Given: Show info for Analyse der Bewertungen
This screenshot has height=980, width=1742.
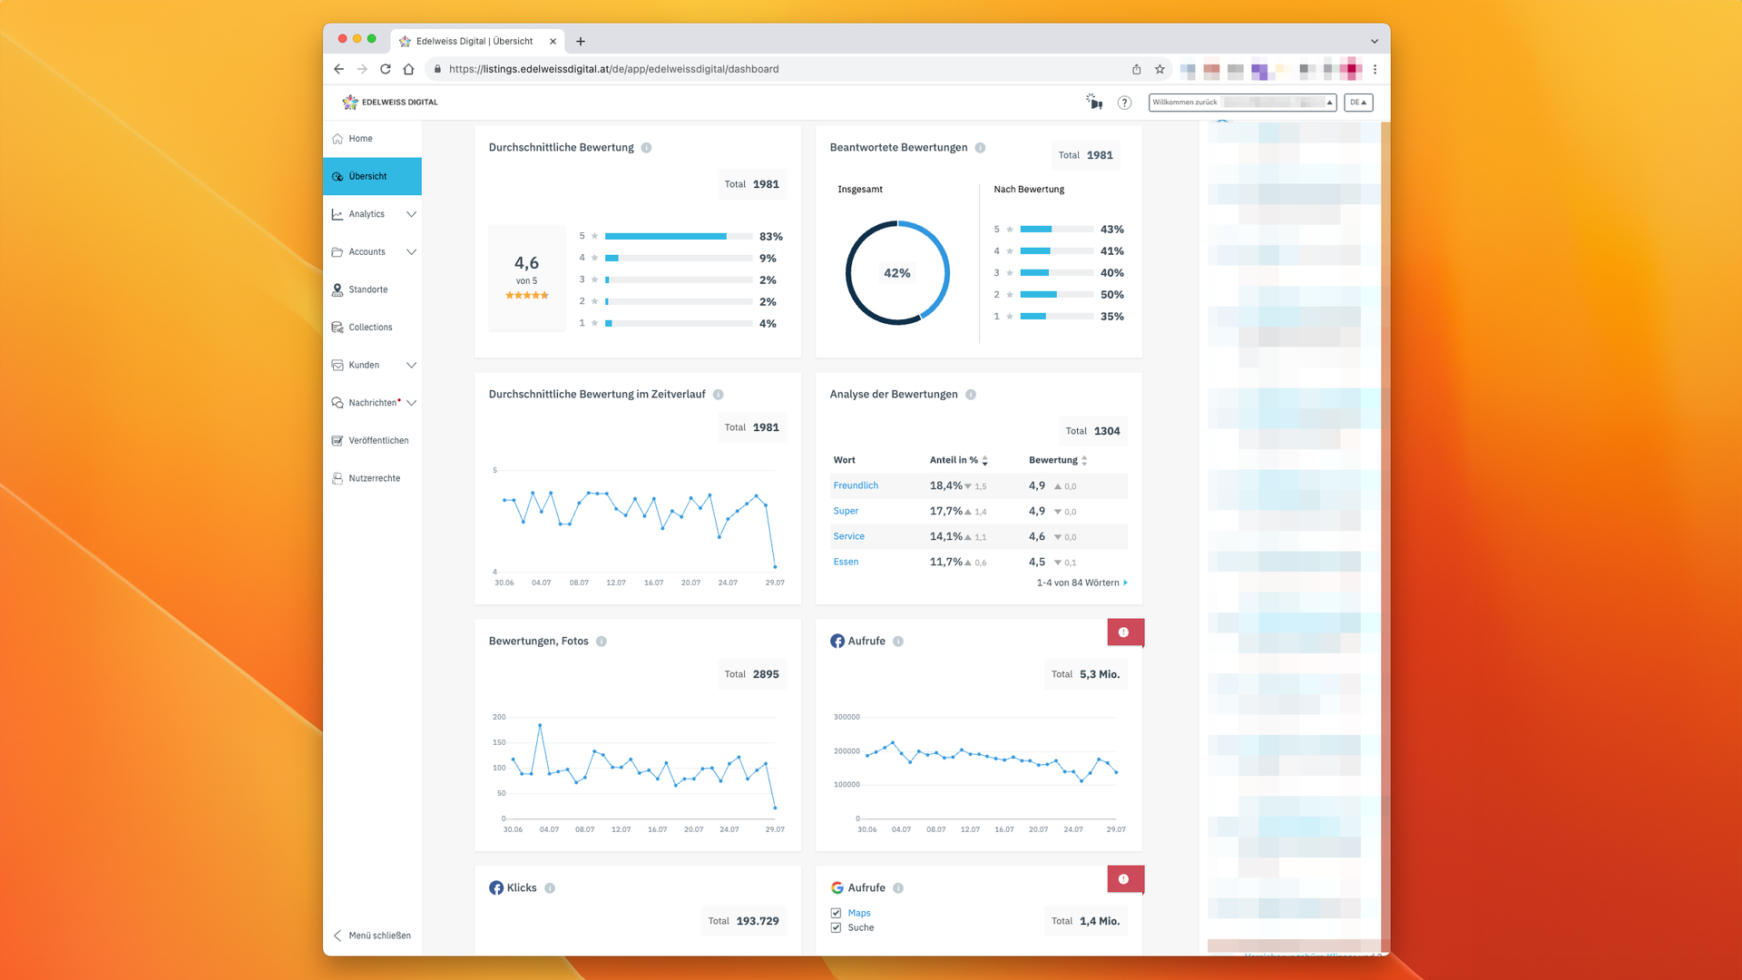Looking at the screenshot, I should click(x=970, y=395).
